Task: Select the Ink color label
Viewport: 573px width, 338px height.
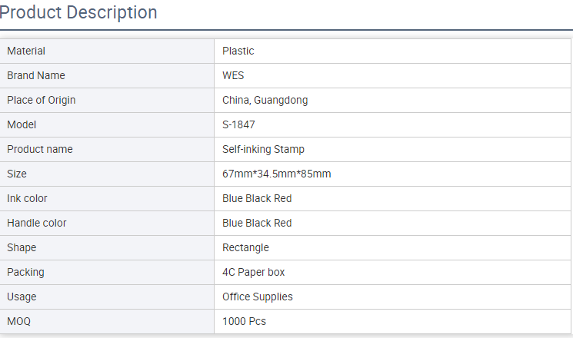Action: 27,198
